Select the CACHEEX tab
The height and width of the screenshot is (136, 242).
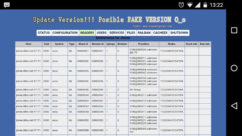click(x=160, y=33)
